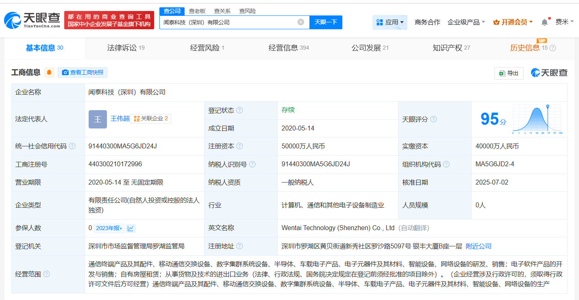Click organization code MA5G6JD2-4
Screen dimensions: 579x300
(x=495, y=164)
